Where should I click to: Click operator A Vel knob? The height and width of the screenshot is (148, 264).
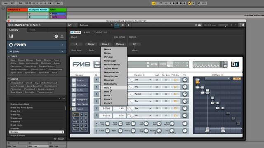tap(185, 80)
